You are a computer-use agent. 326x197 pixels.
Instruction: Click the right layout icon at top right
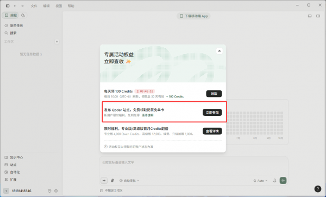pos(318,16)
